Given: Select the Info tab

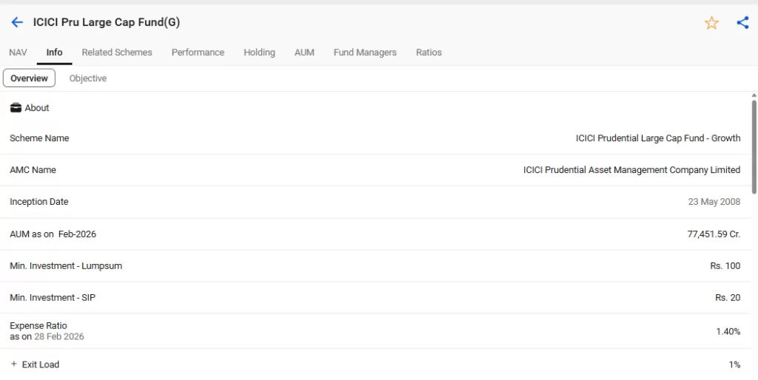Looking at the screenshot, I should [54, 52].
